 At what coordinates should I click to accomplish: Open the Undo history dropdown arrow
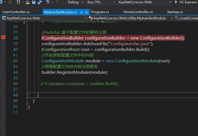tap(53, 2)
